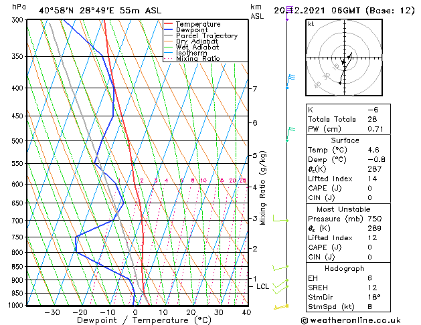This screenshot has width=421, height=325.
Task: Click the weatheronline.co.uk copyright link
Action: pyautogui.click(x=351, y=320)
